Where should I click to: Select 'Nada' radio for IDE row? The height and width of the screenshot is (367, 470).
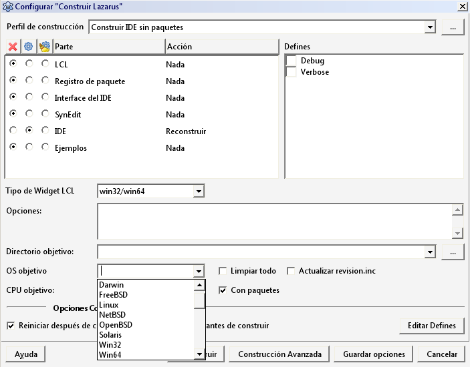tap(13, 130)
